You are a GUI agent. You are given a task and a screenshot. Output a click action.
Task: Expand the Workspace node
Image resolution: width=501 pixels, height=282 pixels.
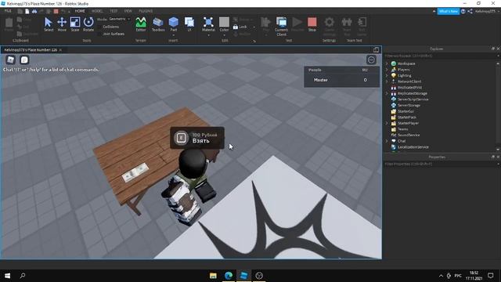tap(387, 63)
